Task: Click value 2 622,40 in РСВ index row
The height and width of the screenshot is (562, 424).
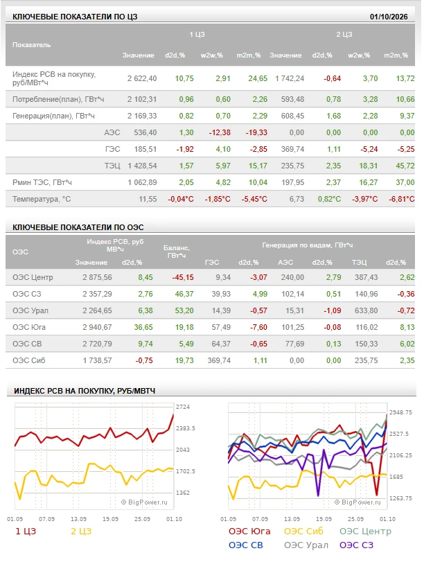Action: pos(142,78)
